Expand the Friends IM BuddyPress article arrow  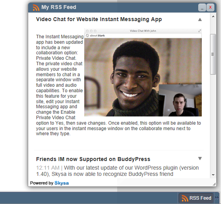[x=200, y=158]
